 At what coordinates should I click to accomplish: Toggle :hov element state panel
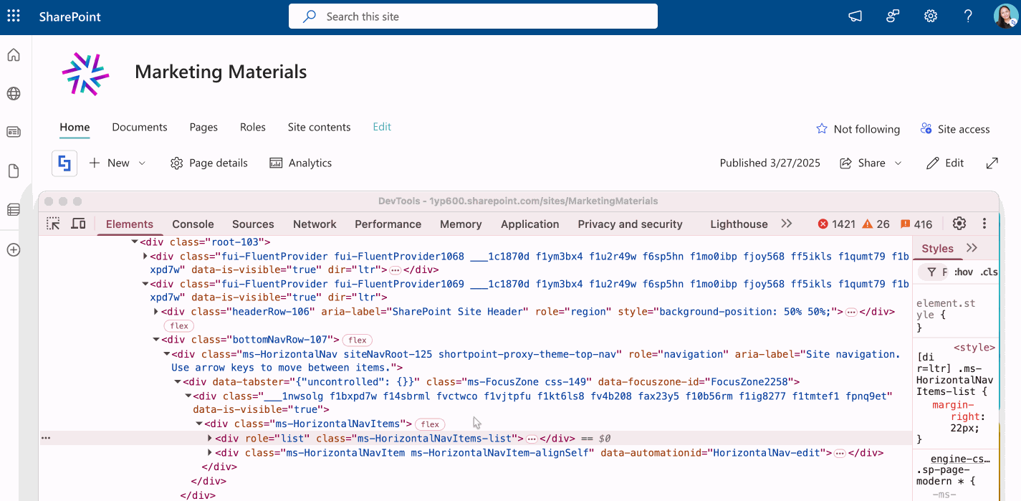pos(964,272)
